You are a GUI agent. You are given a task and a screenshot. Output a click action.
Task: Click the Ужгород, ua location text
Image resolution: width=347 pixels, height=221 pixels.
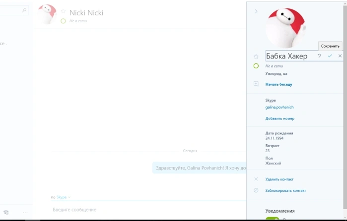click(276, 74)
